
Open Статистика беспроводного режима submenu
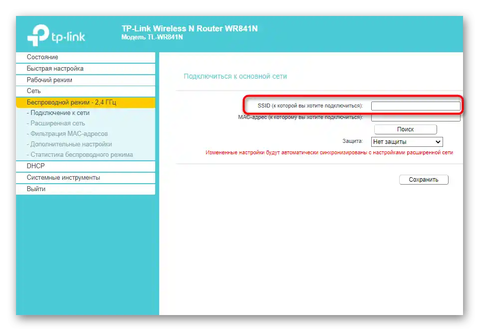(80, 155)
